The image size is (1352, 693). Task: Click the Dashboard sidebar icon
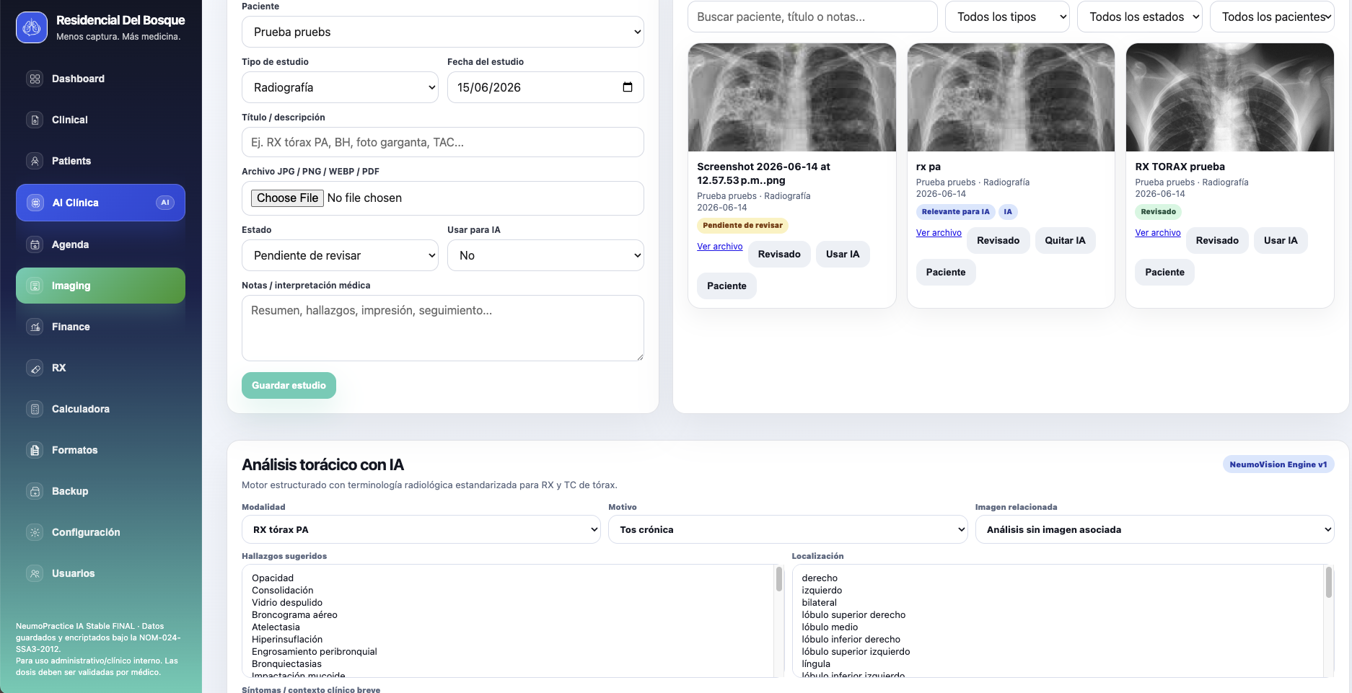pyautogui.click(x=35, y=79)
